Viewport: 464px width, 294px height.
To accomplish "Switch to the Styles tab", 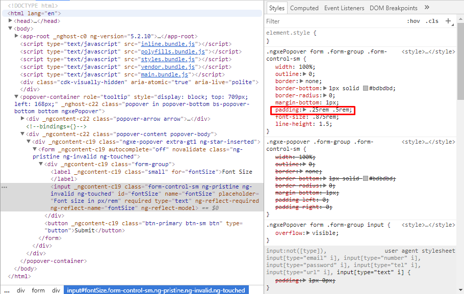I will [277, 8].
